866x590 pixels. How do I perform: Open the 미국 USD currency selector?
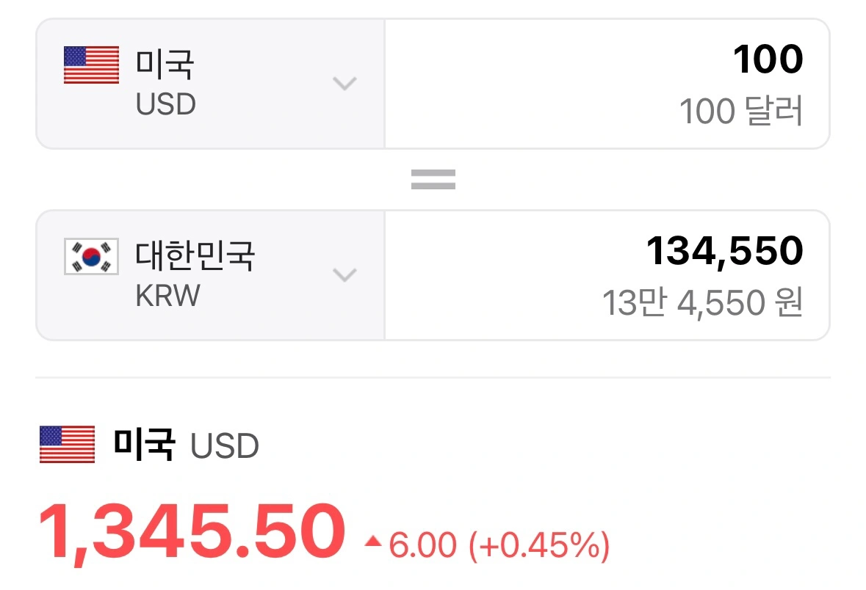[210, 84]
